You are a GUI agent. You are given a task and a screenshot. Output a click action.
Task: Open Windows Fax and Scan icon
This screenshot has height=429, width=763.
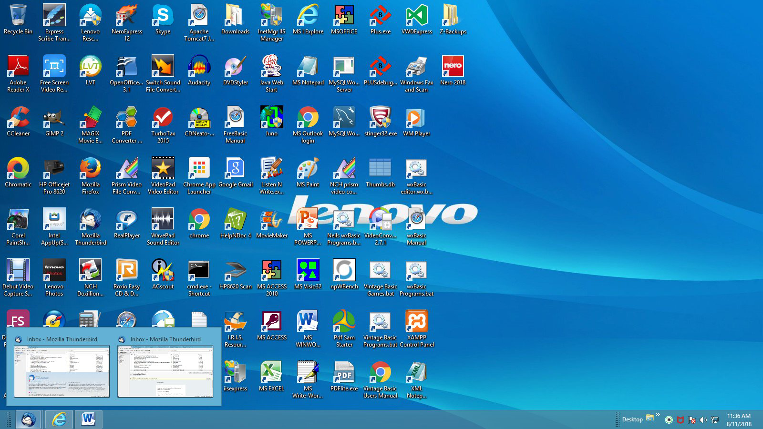click(x=417, y=74)
